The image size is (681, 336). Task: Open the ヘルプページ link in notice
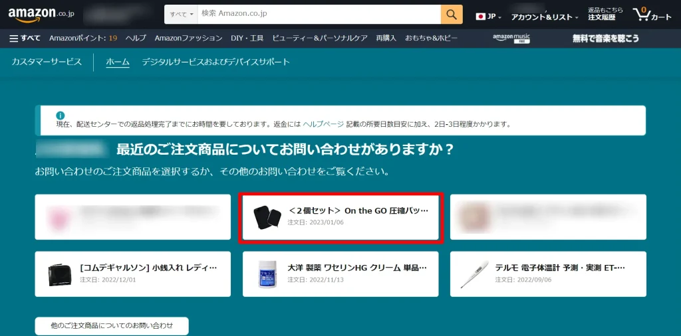pos(323,124)
